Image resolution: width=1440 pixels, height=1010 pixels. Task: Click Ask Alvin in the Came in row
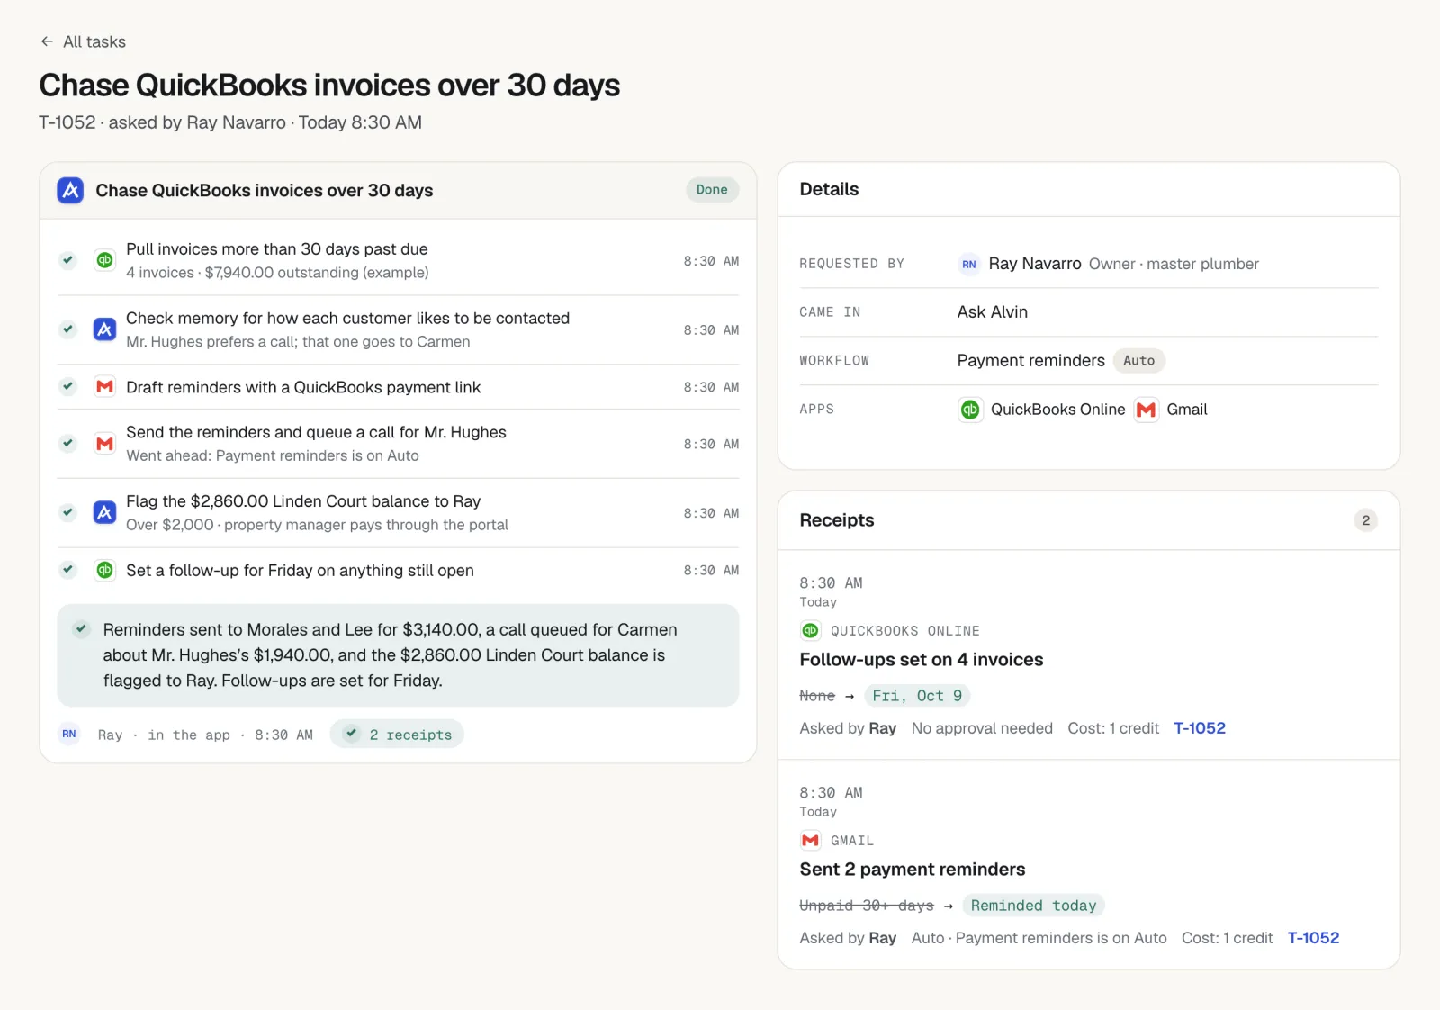(x=992, y=312)
